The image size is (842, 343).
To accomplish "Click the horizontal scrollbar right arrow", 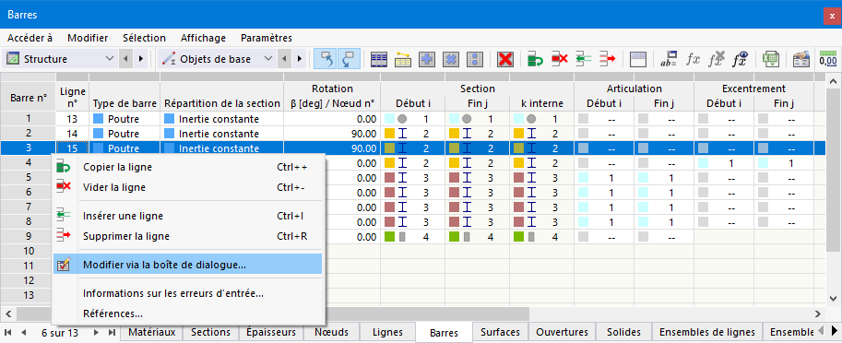I will tap(817, 313).
